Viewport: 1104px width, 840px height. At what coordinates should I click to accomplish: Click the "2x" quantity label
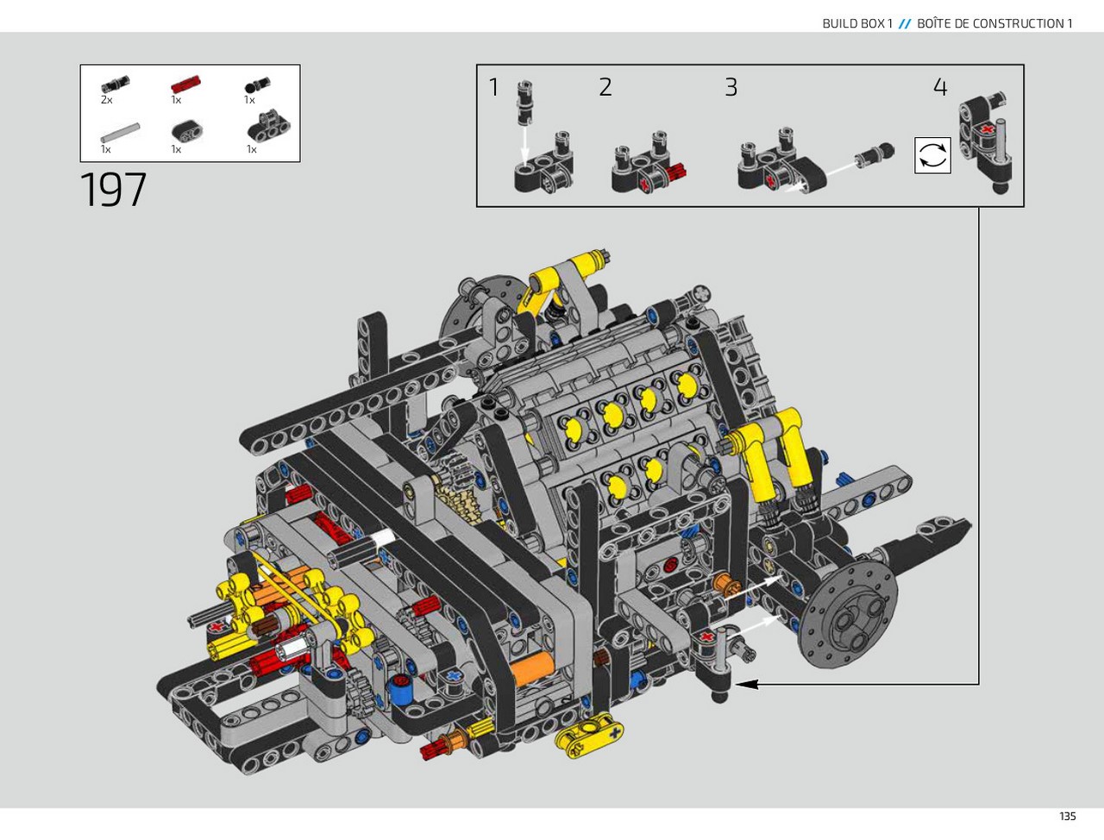pyautogui.click(x=107, y=100)
